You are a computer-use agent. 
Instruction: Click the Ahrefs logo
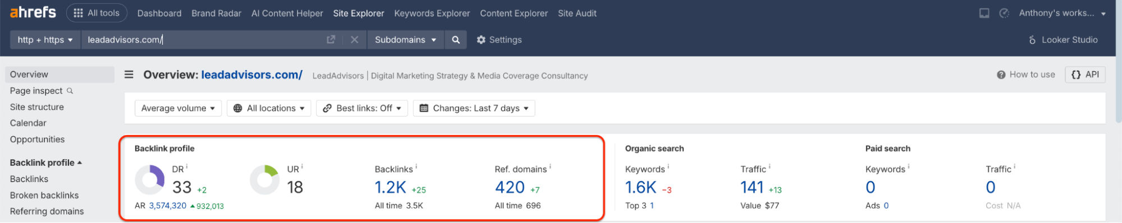[33, 12]
